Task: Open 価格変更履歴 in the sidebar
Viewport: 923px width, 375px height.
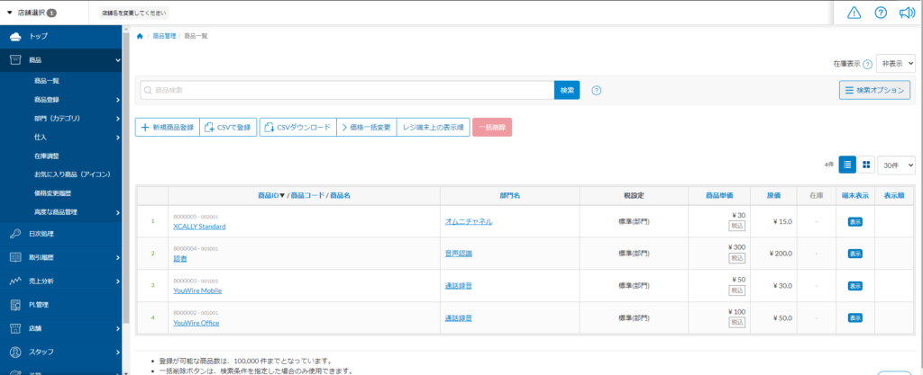Action: point(53,193)
